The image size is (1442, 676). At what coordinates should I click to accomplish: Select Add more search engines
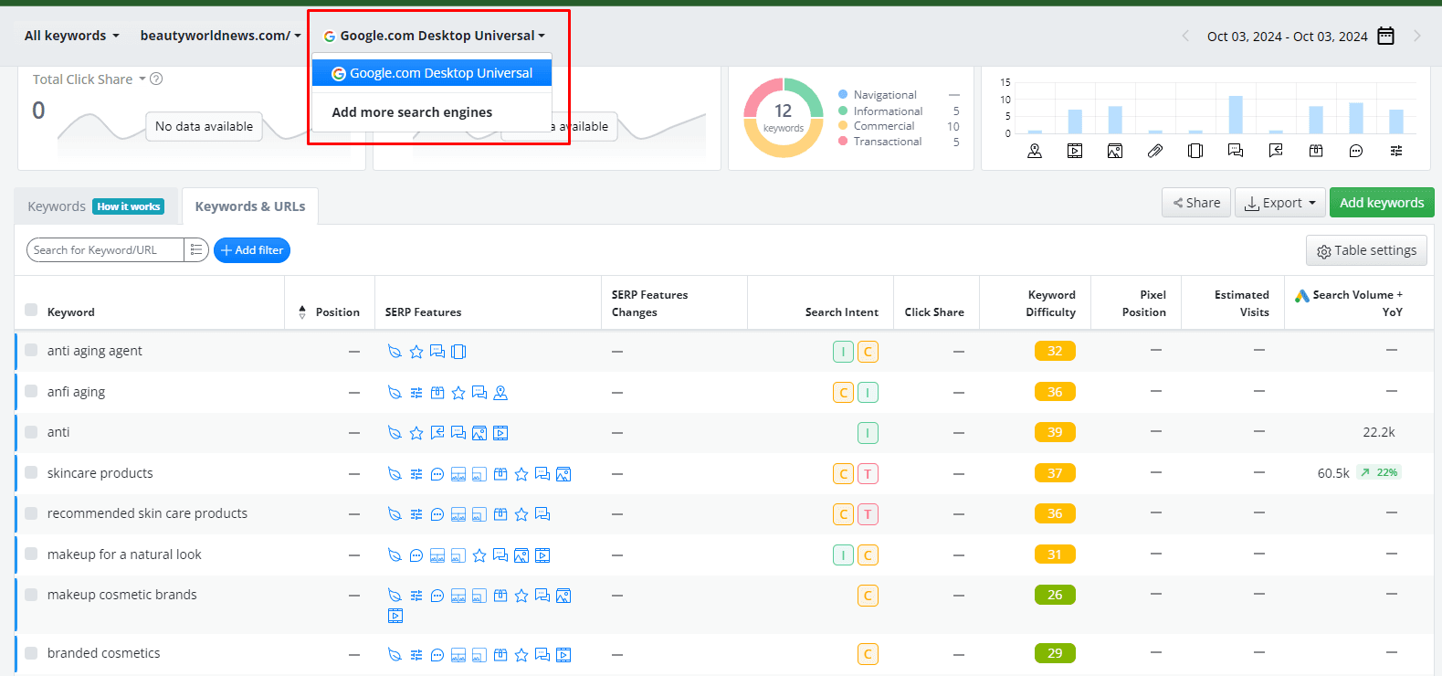412,112
